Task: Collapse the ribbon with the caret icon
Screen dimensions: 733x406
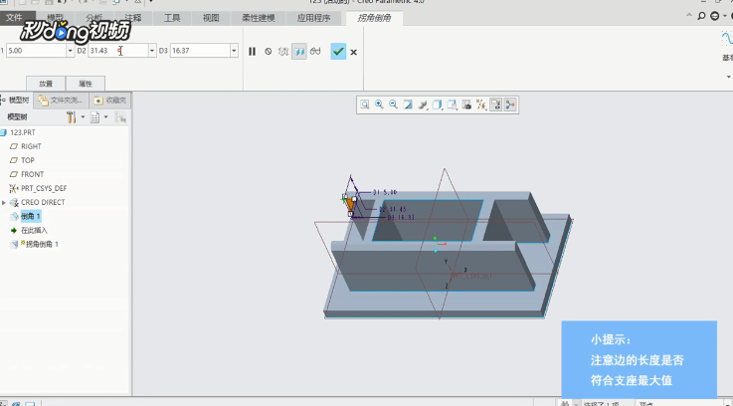Action: click(x=688, y=16)
